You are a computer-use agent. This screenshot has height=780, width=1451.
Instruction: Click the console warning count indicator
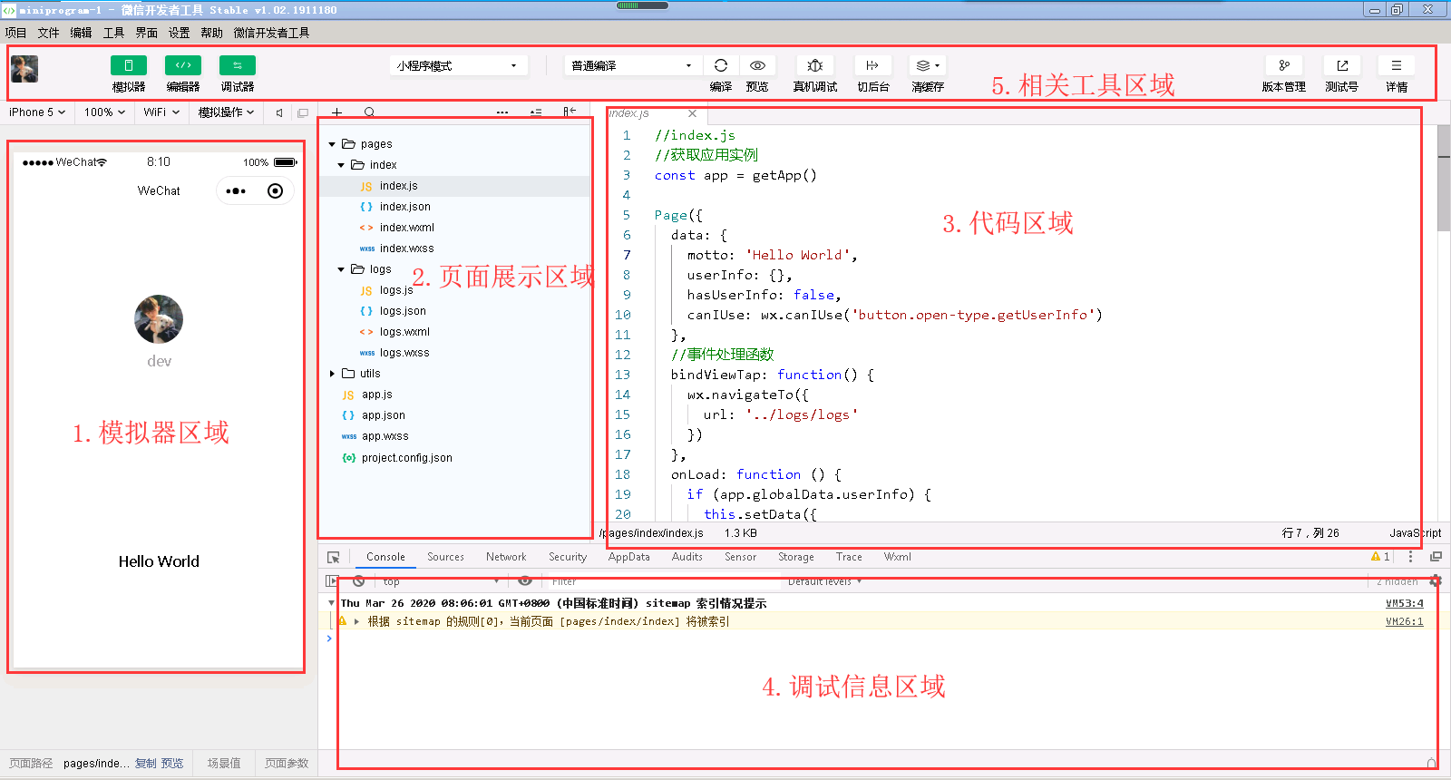(1380, 557)
